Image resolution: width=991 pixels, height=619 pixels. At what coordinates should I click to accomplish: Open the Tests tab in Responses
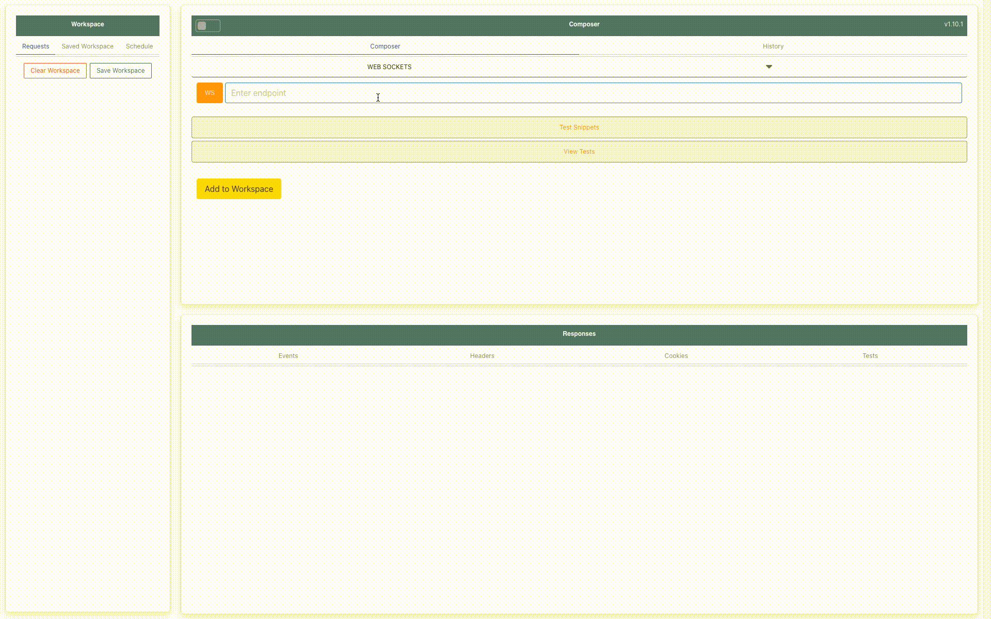[870, 356]
